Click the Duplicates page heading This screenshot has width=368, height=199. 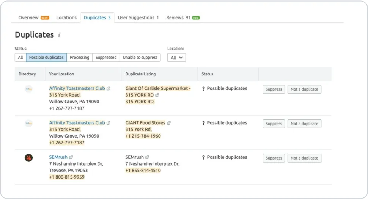tap(34, 35)
